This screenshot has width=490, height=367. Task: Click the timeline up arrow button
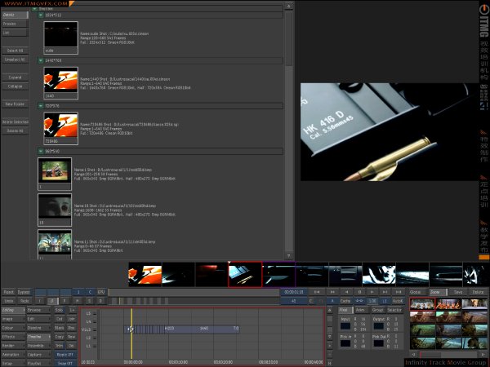click(330, 310)
